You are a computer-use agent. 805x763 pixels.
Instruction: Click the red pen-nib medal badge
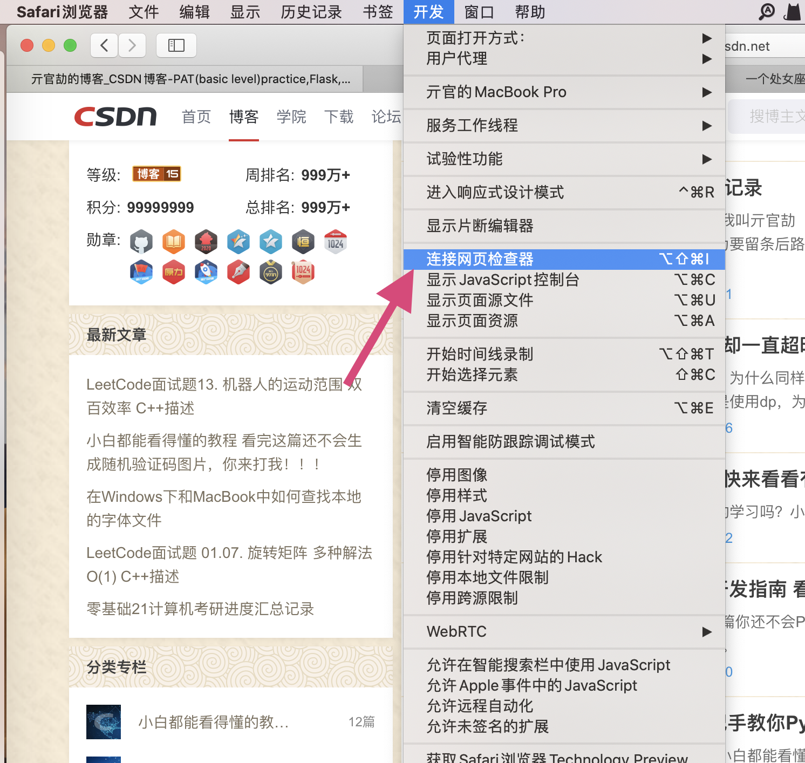point(238,272)
